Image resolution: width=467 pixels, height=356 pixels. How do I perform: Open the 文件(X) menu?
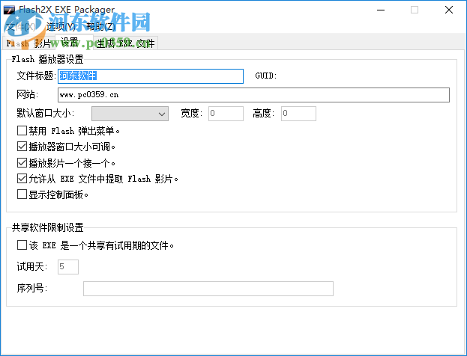pos(20,27)
